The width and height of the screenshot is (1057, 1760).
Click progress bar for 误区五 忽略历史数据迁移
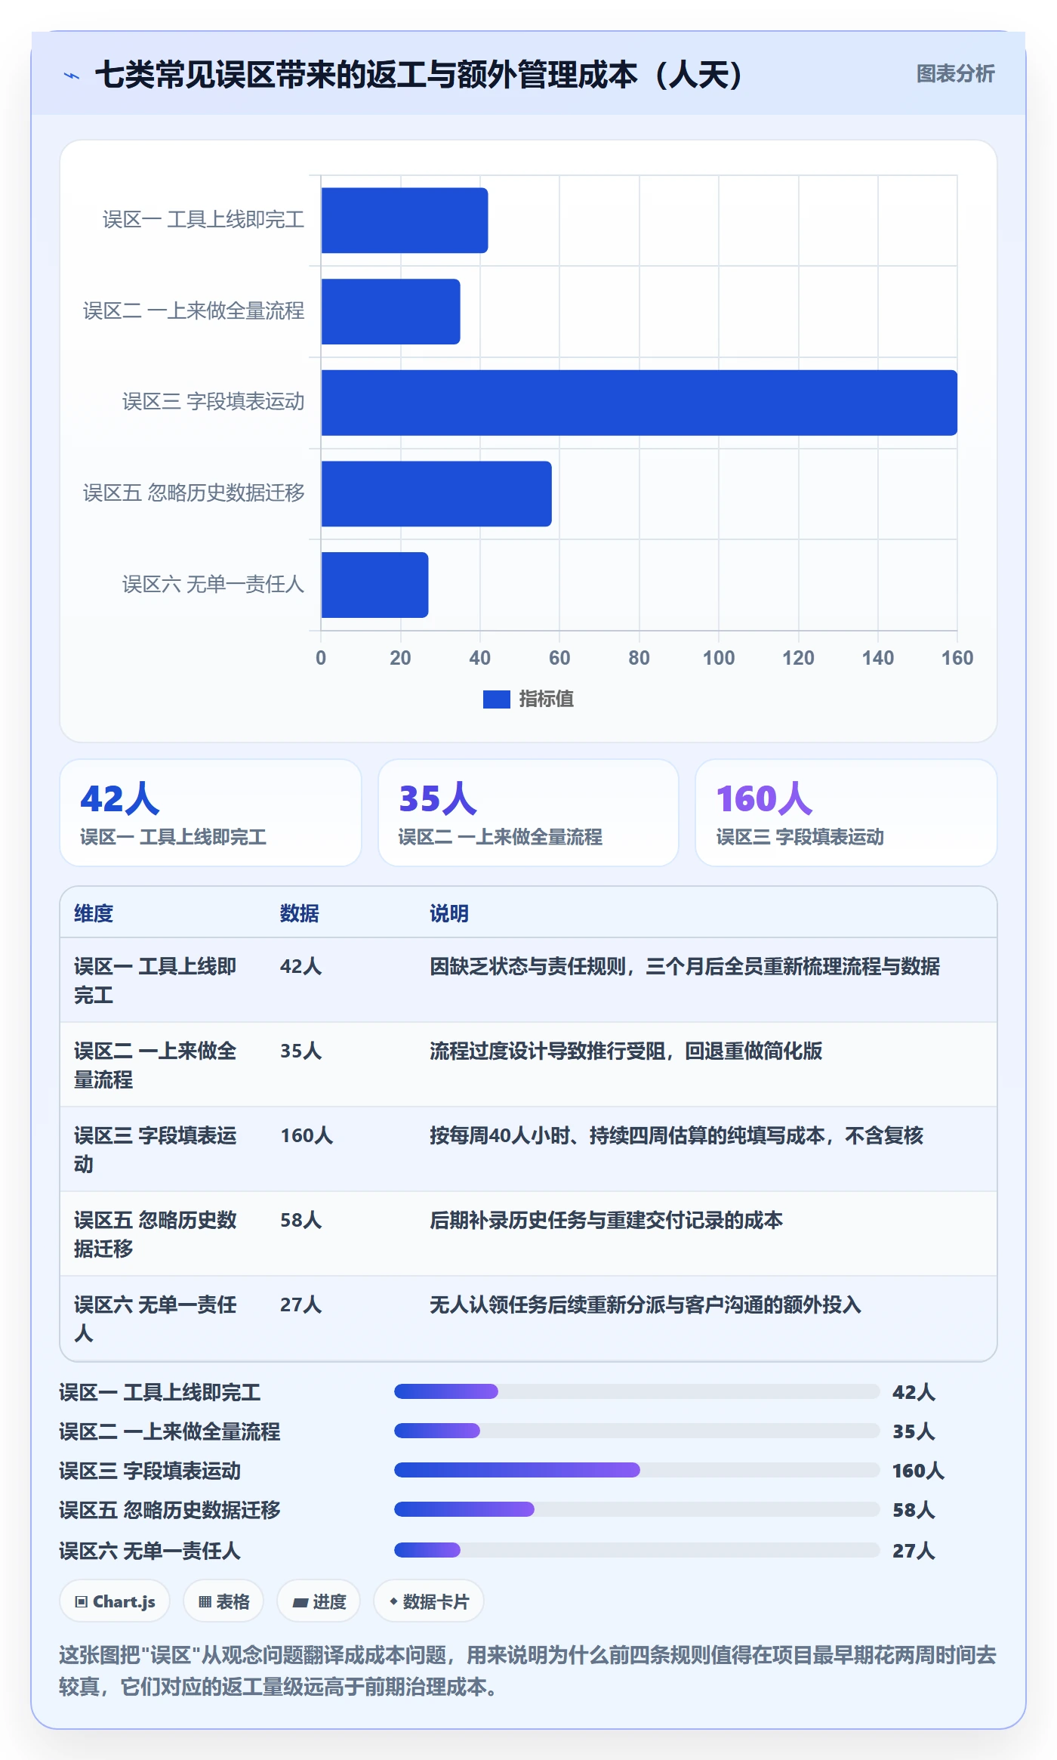pos(637,1509)
